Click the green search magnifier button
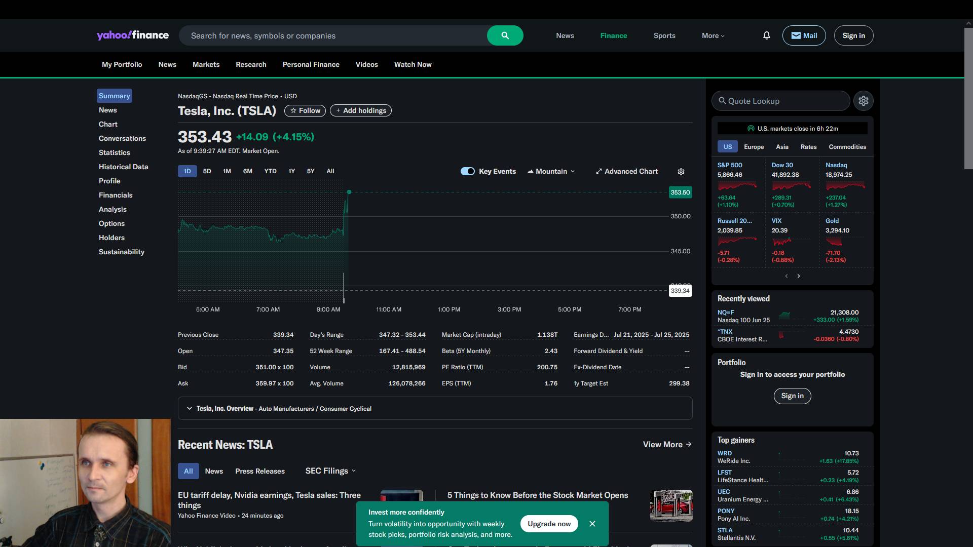The image size is (973, 547). pyautogui.click(x=505, y=35)
